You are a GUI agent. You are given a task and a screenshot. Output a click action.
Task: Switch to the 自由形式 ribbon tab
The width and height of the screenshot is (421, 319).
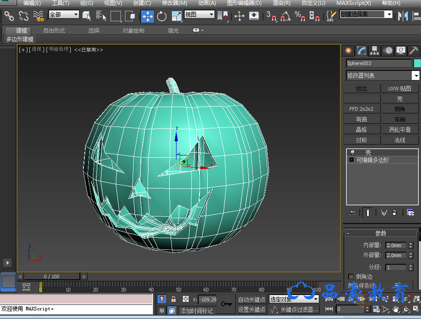[54, 31]
